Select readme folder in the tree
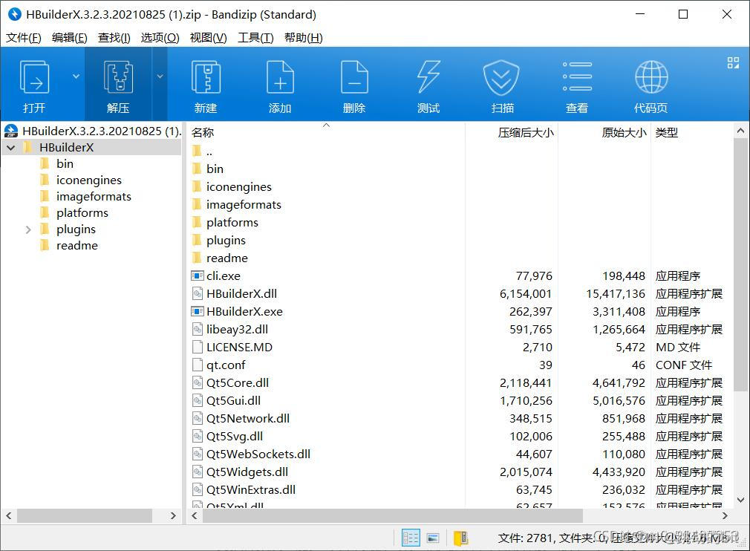 pos(68,245)
